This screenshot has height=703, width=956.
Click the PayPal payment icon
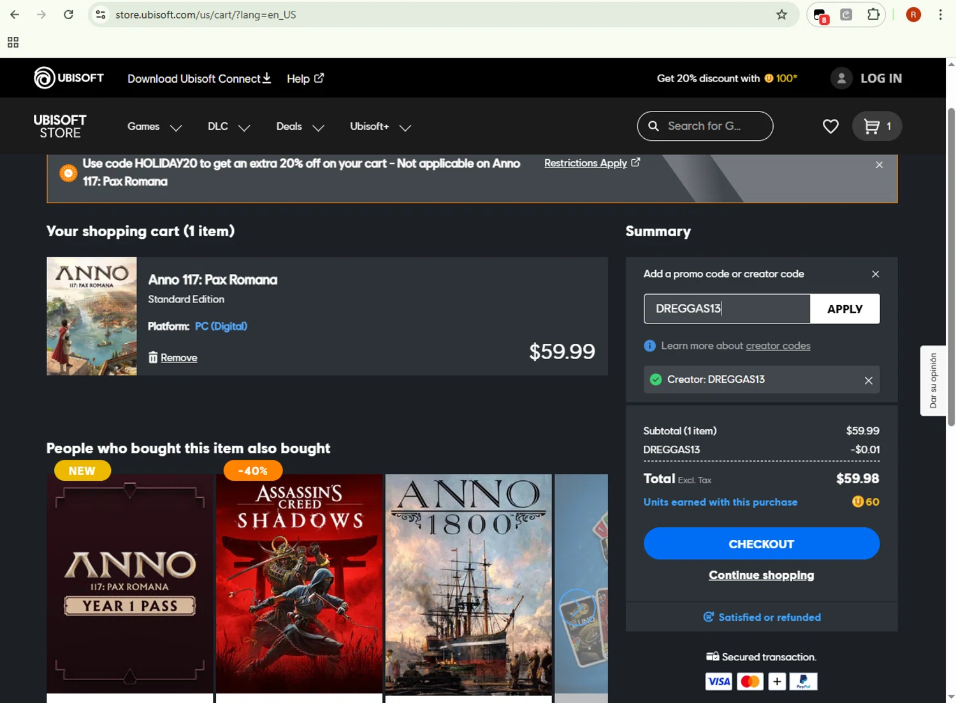point(803,682)
